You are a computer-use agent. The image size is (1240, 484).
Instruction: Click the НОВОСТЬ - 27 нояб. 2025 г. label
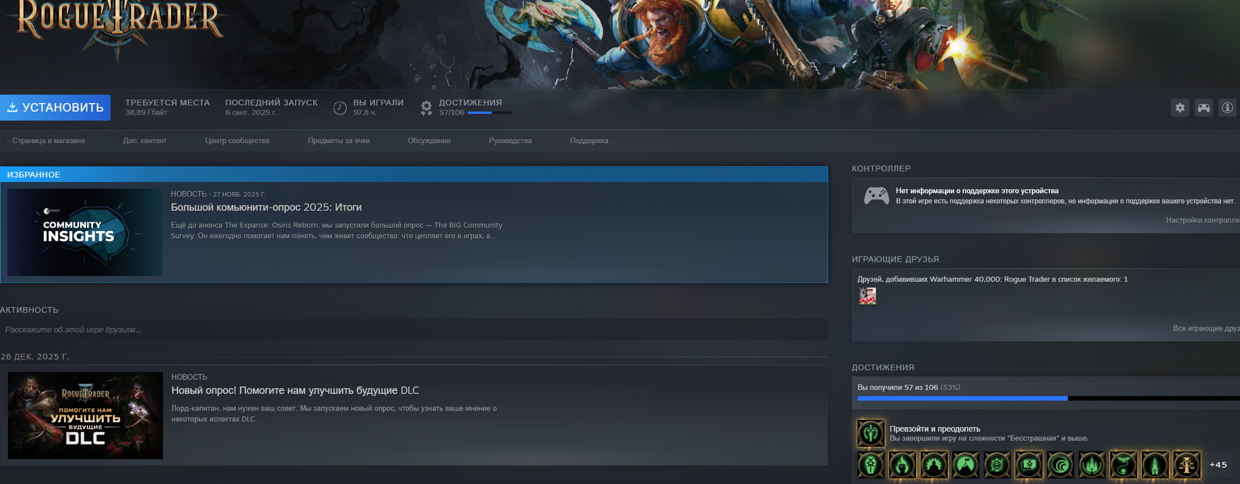point(218,194)
